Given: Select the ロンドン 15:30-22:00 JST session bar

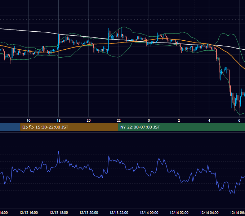Looking at the screenshot, I should [69, 127].
